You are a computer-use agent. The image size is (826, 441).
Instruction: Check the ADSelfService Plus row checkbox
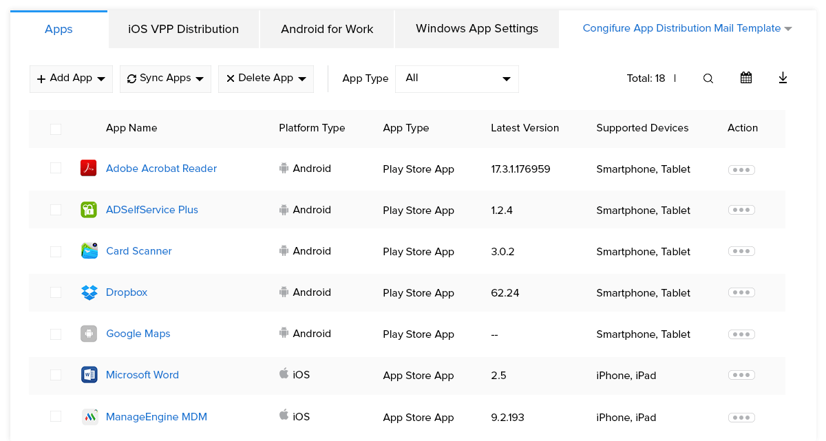point(56,210)
